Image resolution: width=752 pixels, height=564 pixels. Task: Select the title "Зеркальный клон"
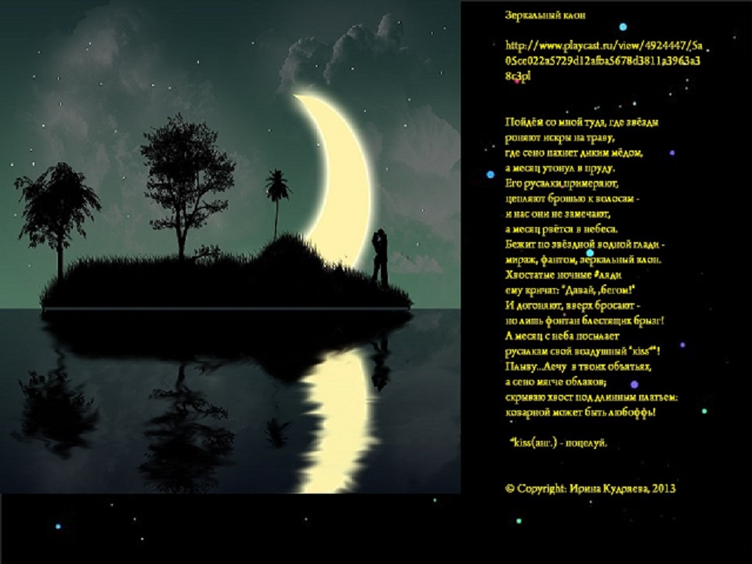pos(545,16)
